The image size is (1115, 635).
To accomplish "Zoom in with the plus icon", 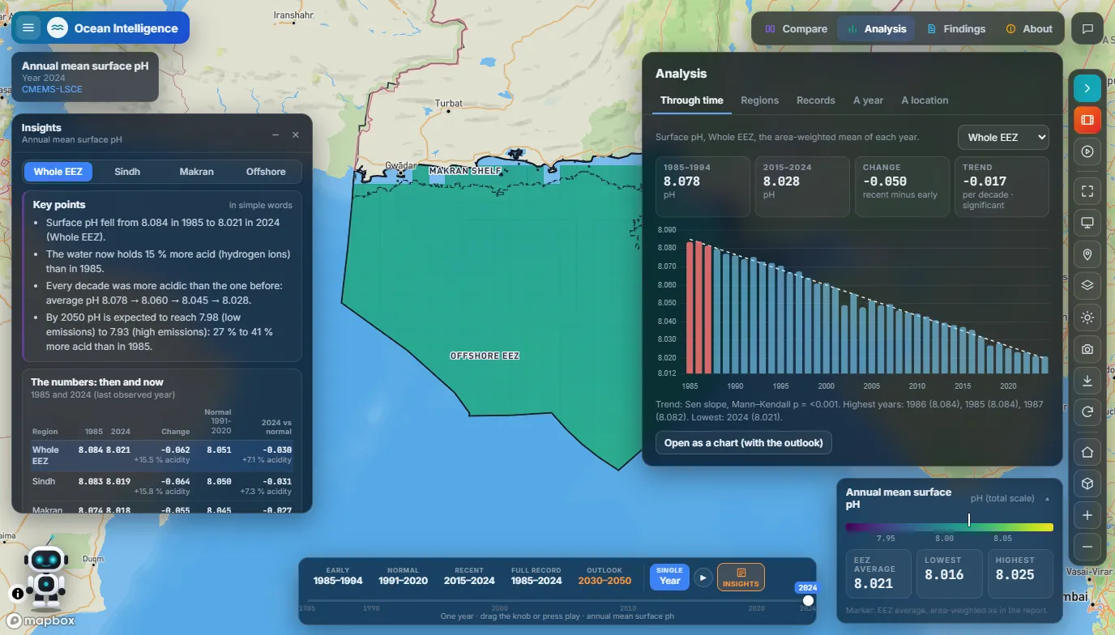I will pos(1087,515).
